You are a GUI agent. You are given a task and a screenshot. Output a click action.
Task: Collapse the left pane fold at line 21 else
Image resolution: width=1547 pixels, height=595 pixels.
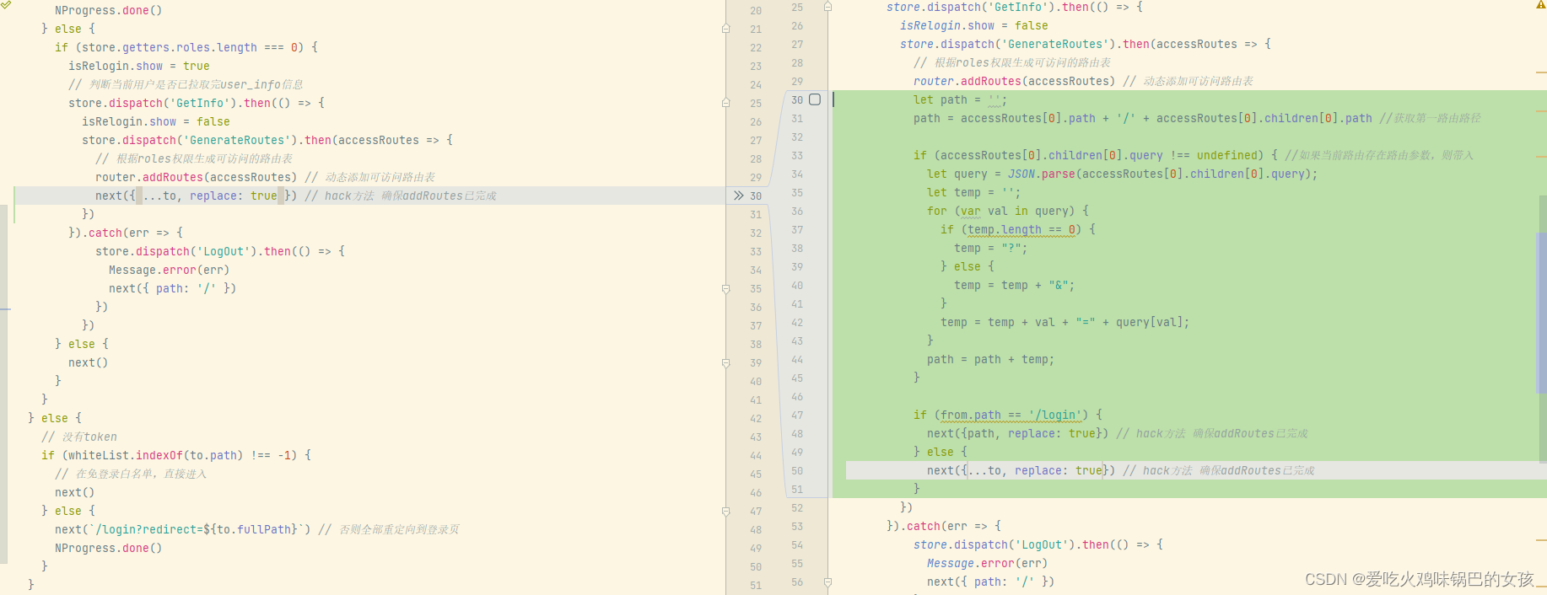725,29
